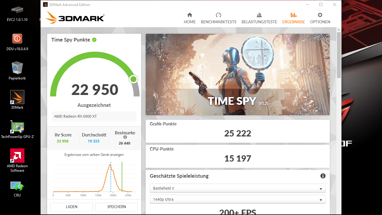Expand the Battlefield V game dropdown
The image size is (382, 215).
pyautogui.click(x=238, y=188)
